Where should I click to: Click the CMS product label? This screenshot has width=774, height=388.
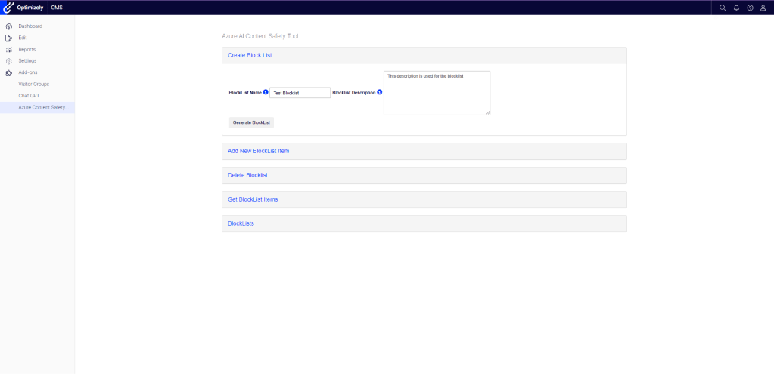tap(57, 8)
